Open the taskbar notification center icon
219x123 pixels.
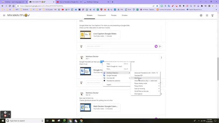[215, 121]
